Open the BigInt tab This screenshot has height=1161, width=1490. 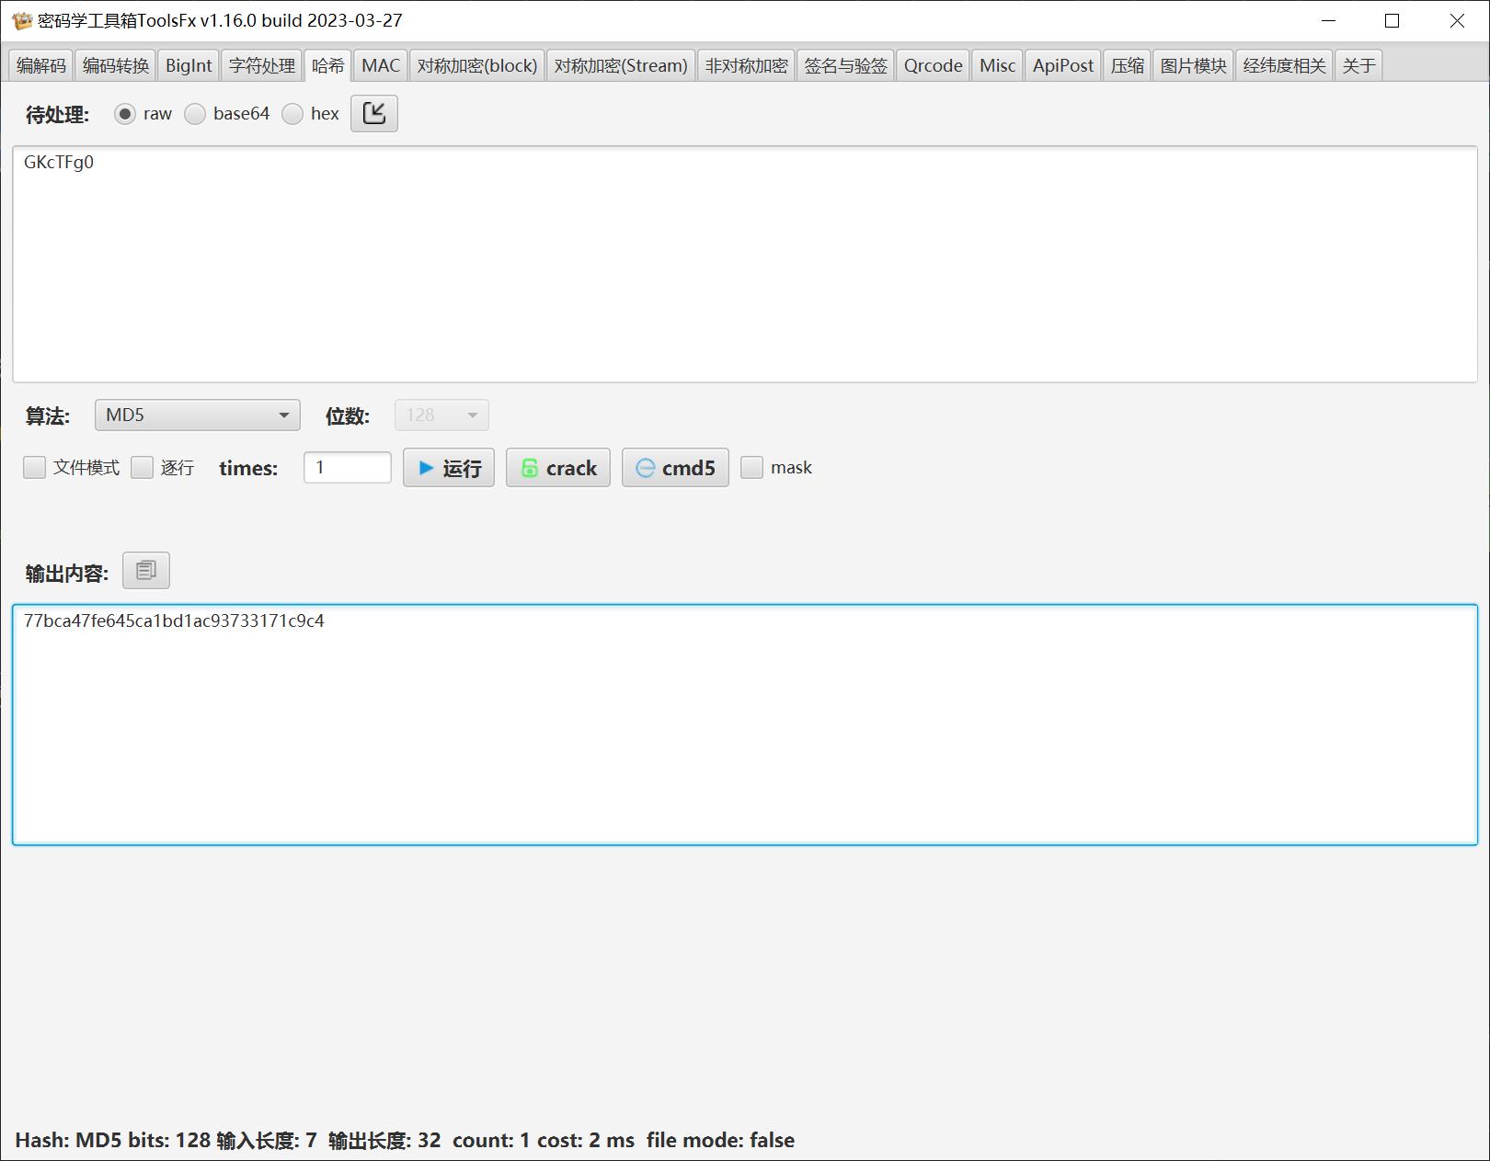pyautogui.click(x=189, y=65)
